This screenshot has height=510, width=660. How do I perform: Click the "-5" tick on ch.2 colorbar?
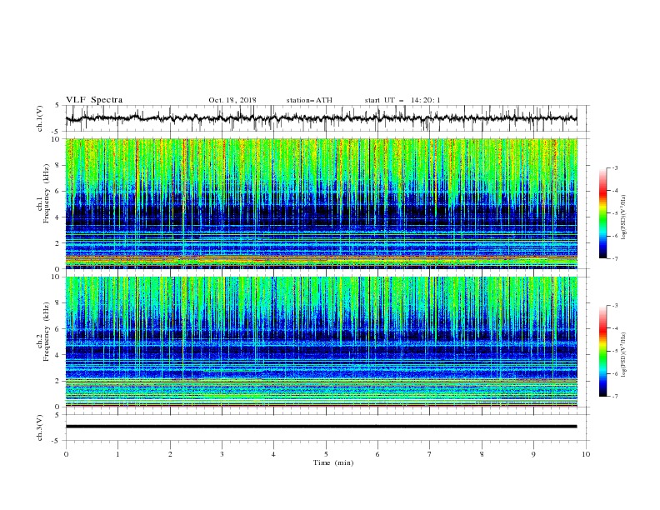click(x=614, y=351)
